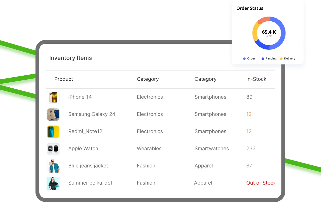This screenshot has width=321, height=217.
Task: Click the Order legend dot
Action: click(x=244, y=59)
